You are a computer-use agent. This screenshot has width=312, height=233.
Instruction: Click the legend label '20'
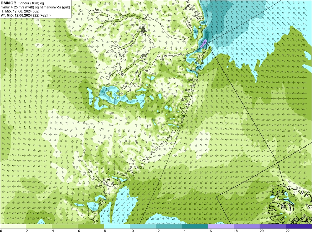pos(262,231)
